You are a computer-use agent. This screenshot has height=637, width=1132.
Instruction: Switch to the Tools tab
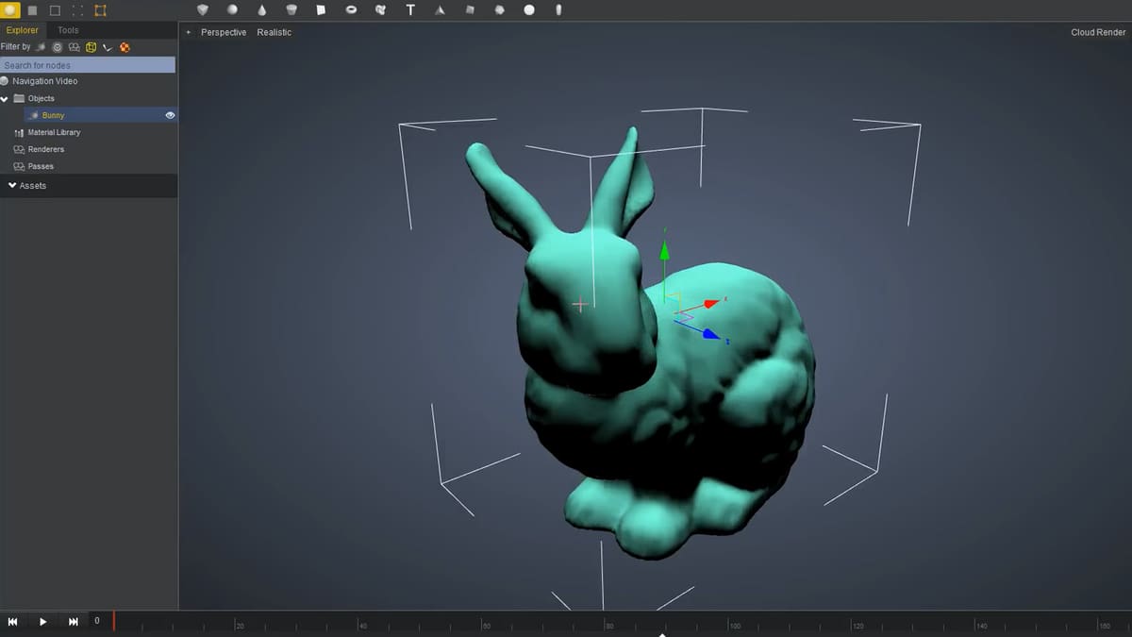[68, 30]
